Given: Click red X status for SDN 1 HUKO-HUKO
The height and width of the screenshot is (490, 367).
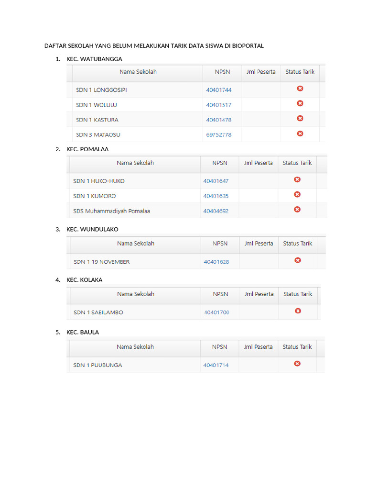Looking at the screenshot, I should point(297,179).
